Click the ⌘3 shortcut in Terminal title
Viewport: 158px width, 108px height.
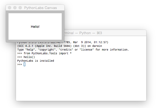click(99, 33)
